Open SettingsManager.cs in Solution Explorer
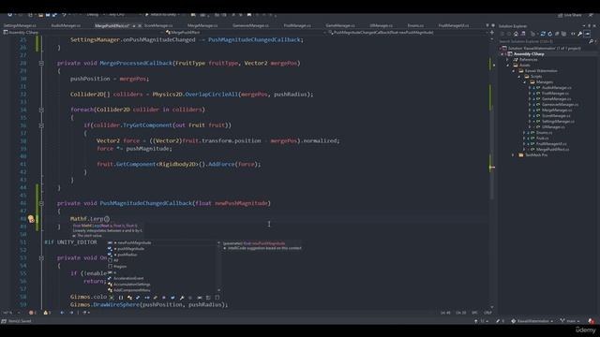 (x=559, y=122)
